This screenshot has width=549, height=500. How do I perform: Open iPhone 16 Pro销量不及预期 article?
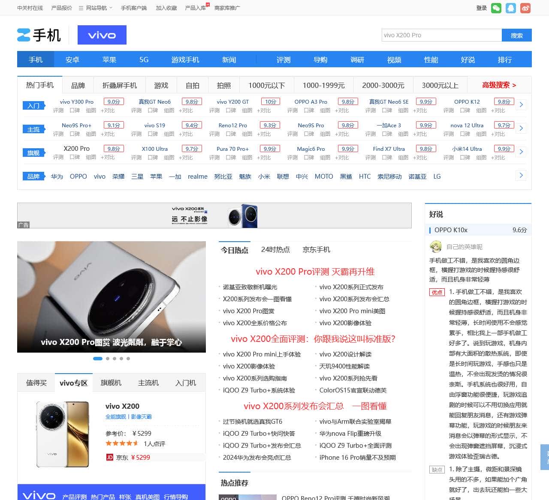click(x=357, y=458)
